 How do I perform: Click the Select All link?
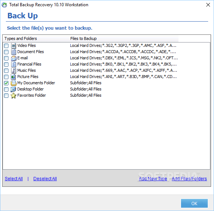[14, 179]
